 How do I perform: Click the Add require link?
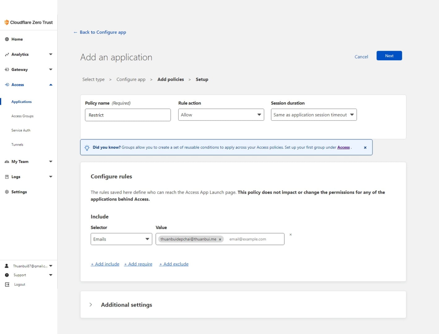click(x=138, y=264)
